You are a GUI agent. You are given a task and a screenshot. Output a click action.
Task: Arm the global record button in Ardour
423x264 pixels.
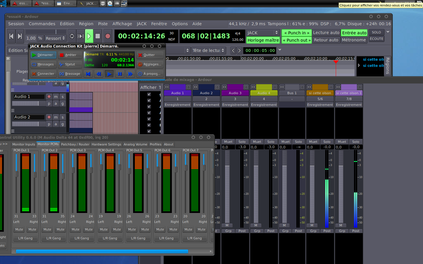click(108, 36)
